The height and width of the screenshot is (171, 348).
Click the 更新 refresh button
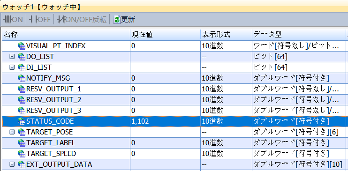124,20
